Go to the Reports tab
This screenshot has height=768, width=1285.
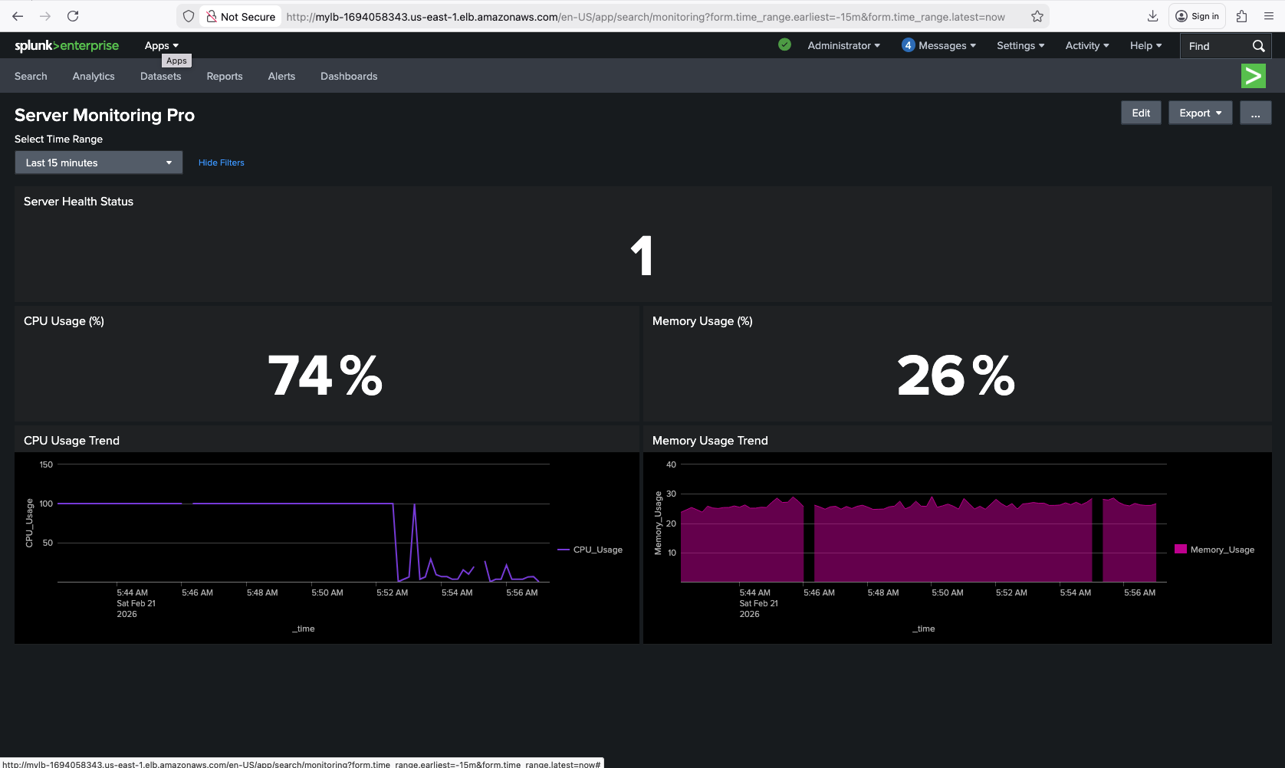[x=225, y=76]
